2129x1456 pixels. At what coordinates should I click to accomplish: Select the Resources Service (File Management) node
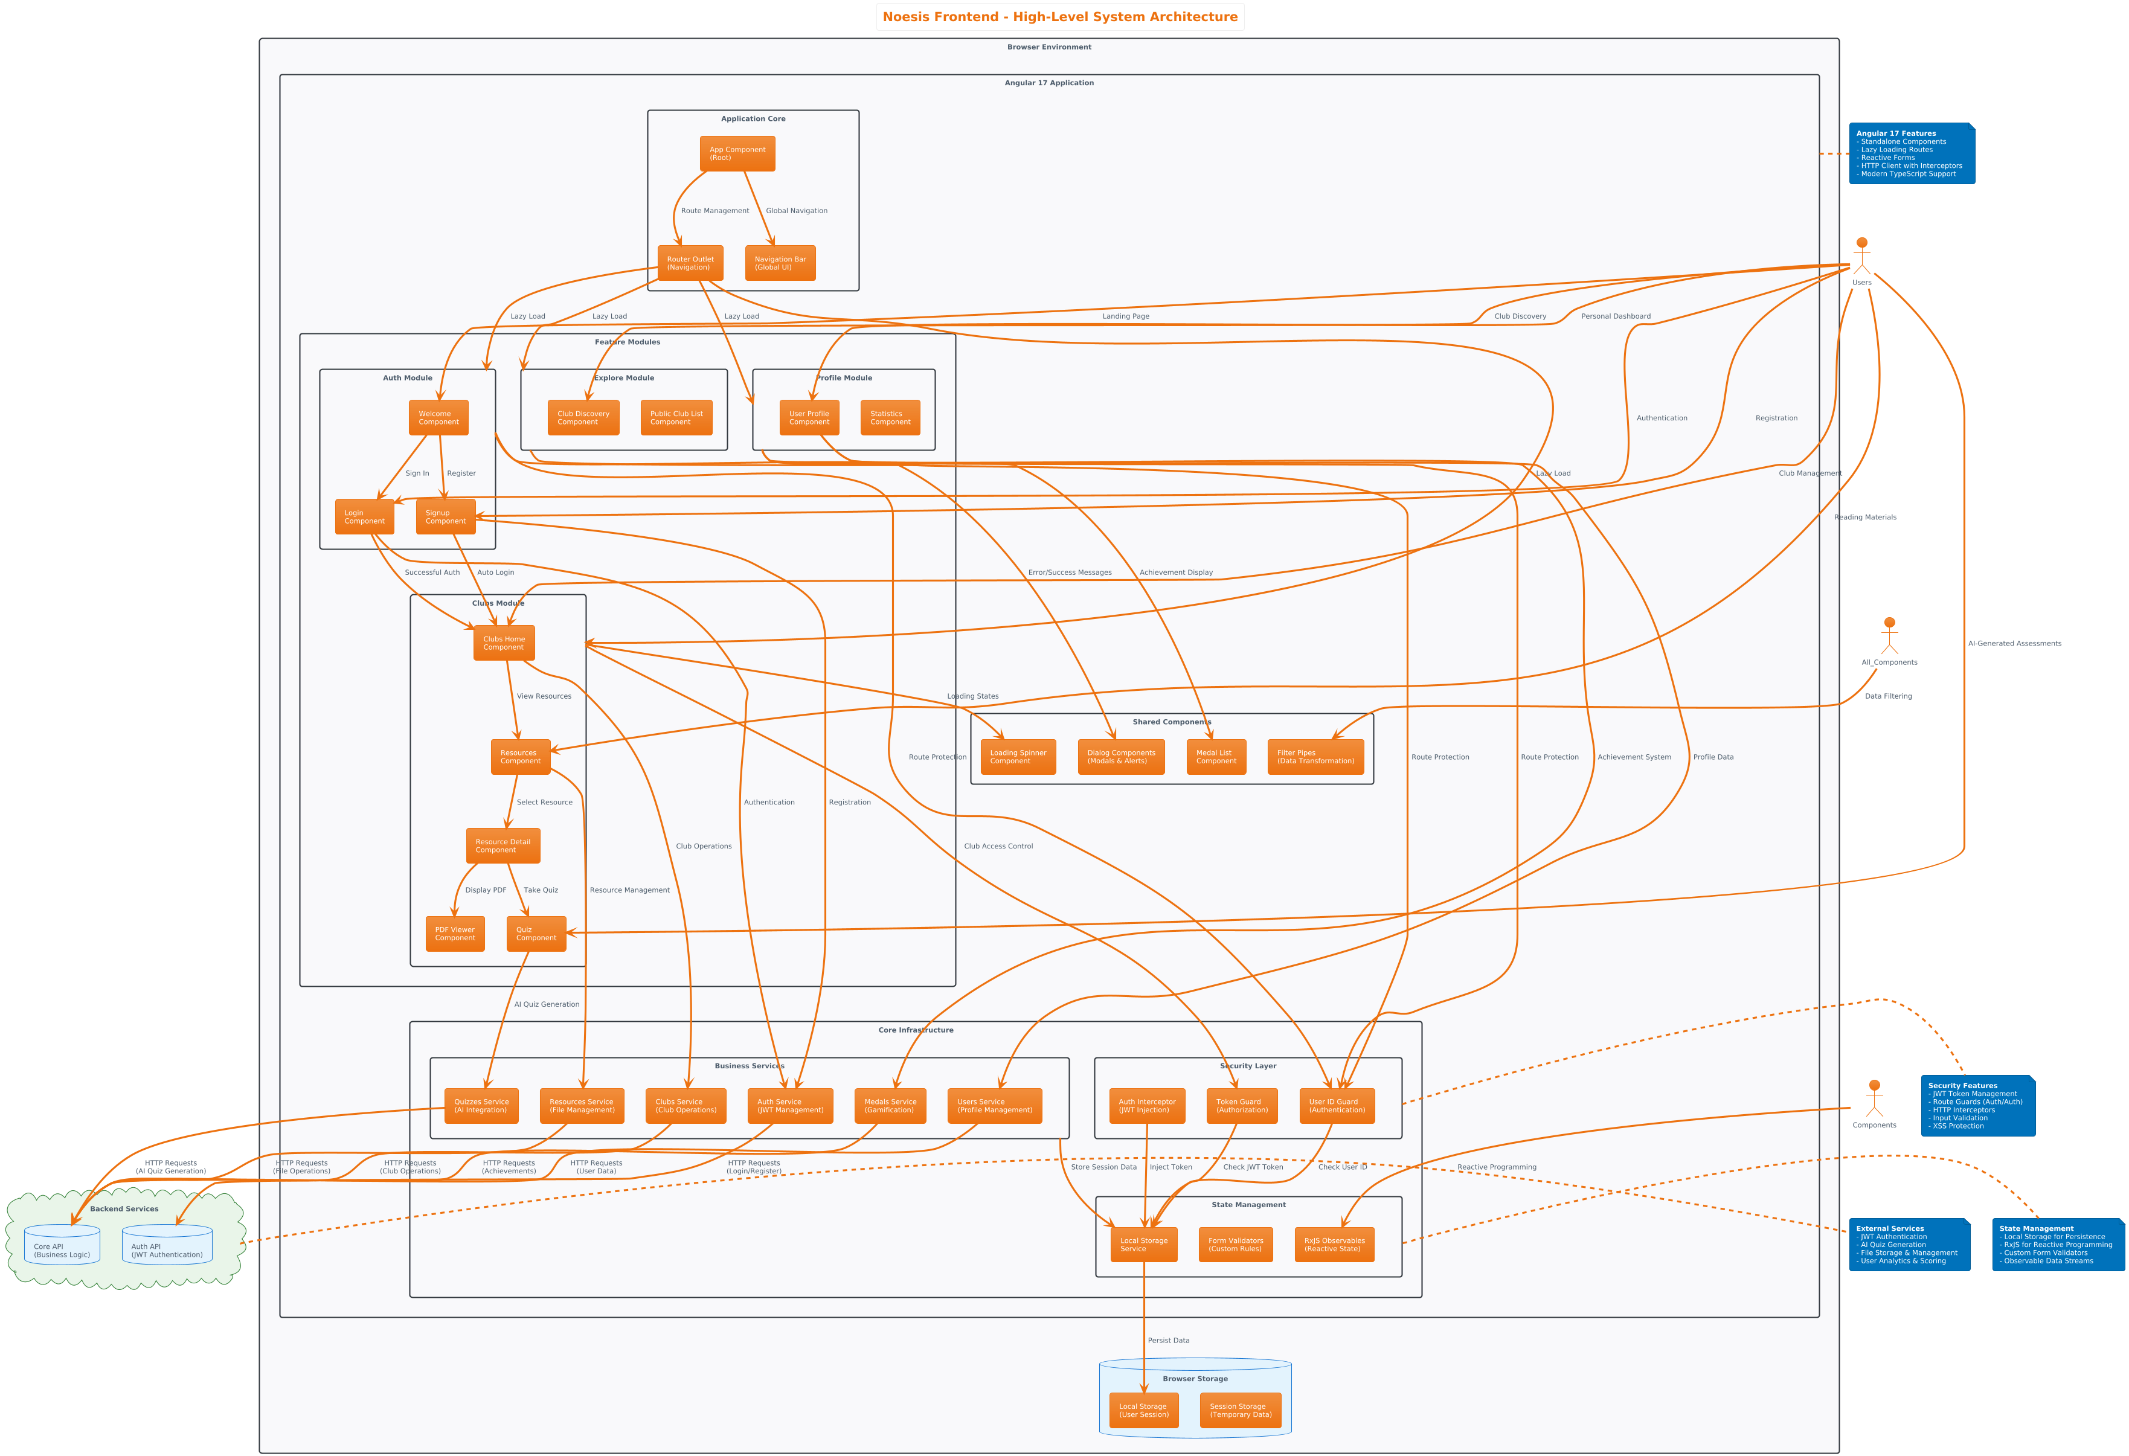pyautogui.click(x=582, y=1105)
